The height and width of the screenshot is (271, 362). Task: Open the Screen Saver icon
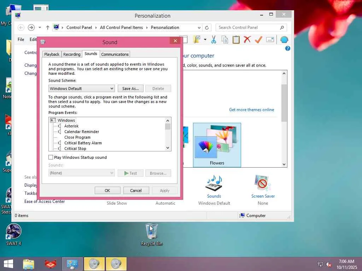263,183
